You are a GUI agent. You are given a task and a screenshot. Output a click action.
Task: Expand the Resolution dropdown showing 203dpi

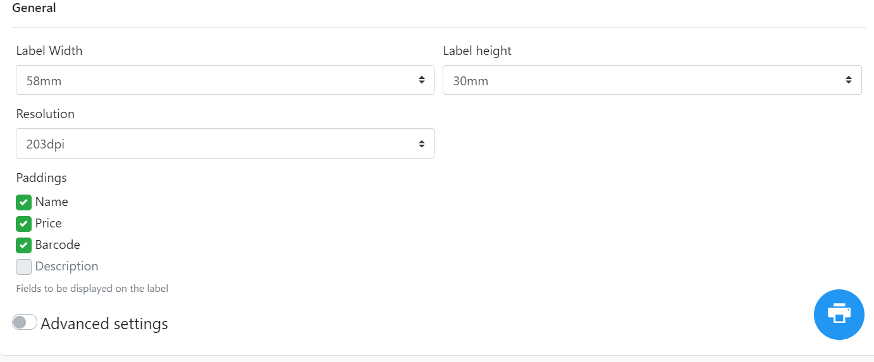[x=215, y=144]
